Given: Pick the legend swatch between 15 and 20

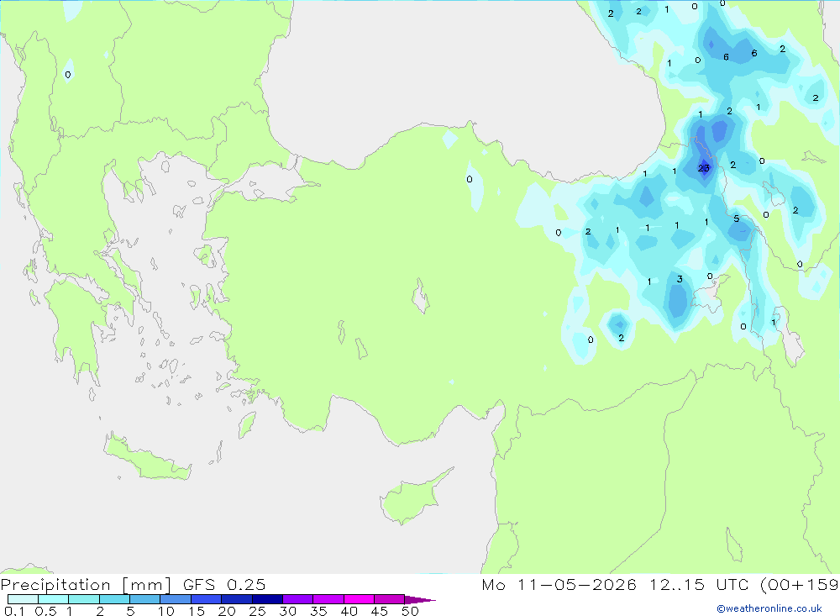Looking at the screenshot, I should 207,599.
